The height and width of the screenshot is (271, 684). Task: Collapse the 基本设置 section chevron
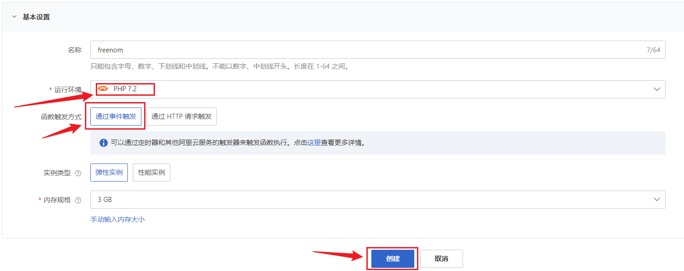(14, 17)
